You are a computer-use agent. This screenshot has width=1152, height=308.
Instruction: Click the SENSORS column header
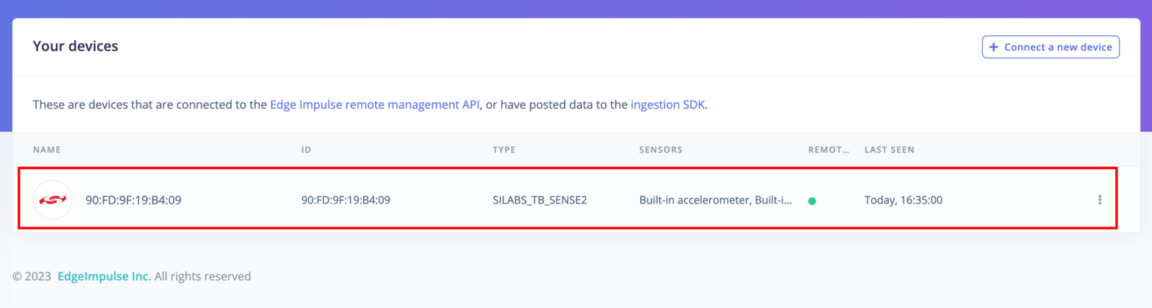[x=660, y=150]
